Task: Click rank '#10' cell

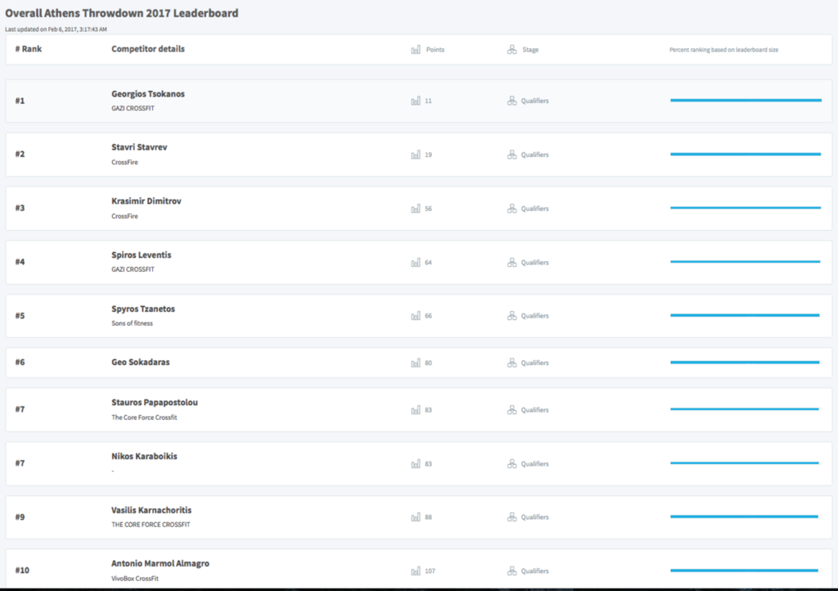Action: (x=22, y=571)
